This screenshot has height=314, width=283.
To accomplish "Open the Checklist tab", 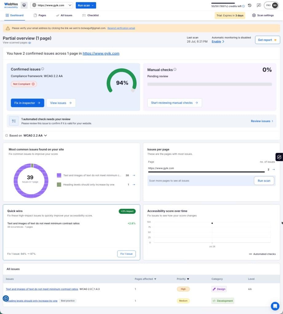I will 91,15.
